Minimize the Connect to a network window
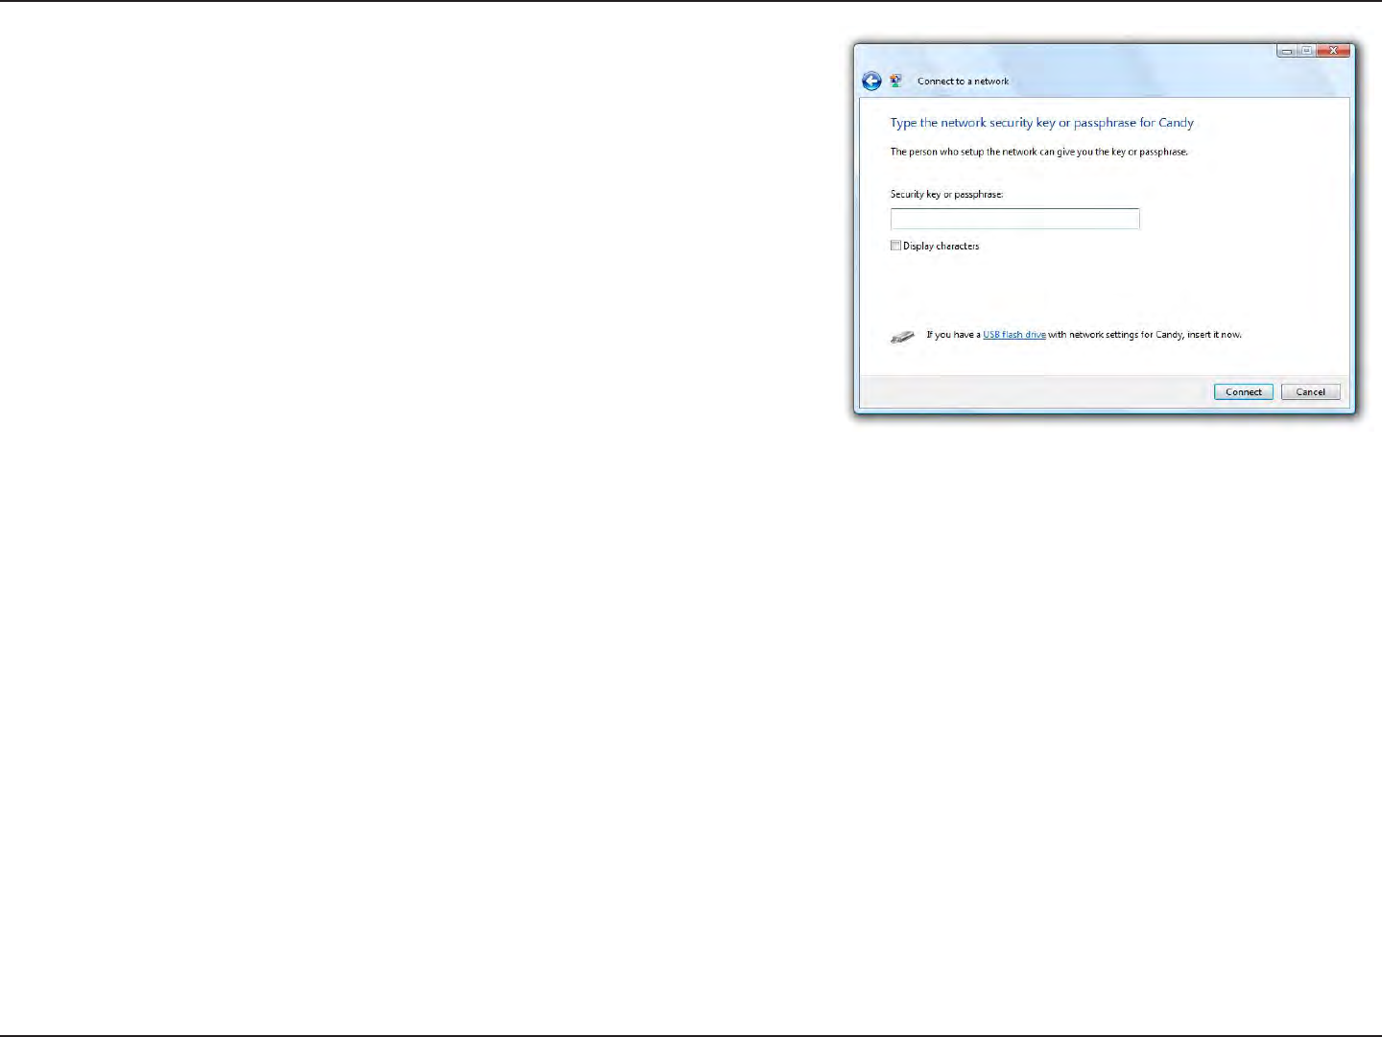Image resolution: width=1382 pixels, height=1037 pixels. [x=1287, y=51]
